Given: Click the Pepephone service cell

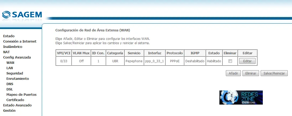Looking at the screenshot, I should click(x=134, y=61).
